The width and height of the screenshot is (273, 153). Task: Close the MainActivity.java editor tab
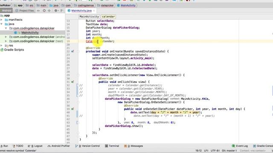pos(94,11)
